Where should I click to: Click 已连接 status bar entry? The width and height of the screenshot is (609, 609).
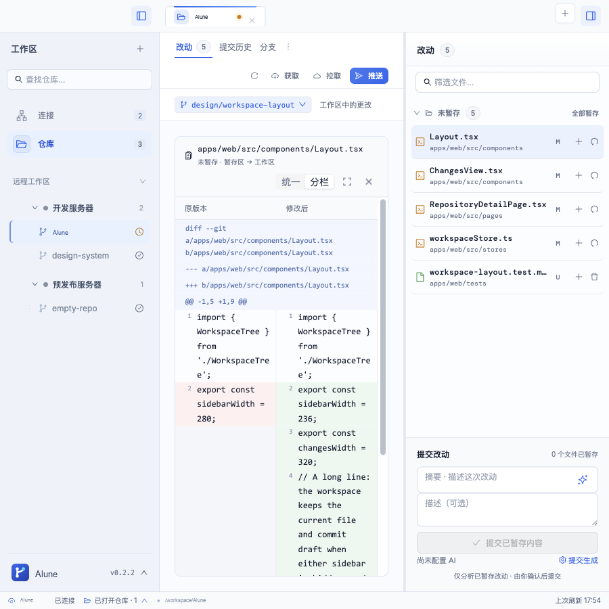pos(64,600)
